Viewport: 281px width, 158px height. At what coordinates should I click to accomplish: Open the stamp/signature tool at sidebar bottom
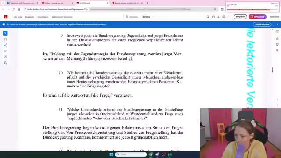pos(5,63)
